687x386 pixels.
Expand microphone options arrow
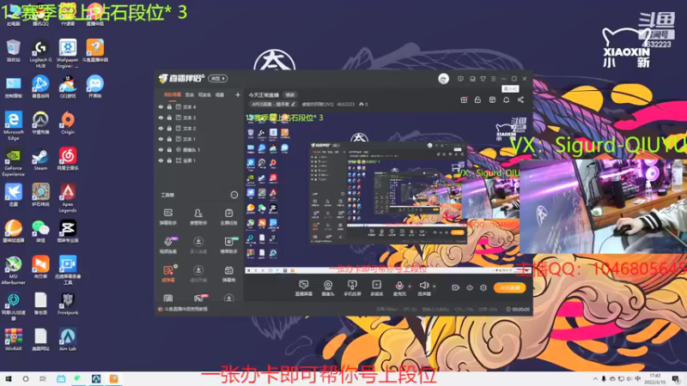point(410,286)
